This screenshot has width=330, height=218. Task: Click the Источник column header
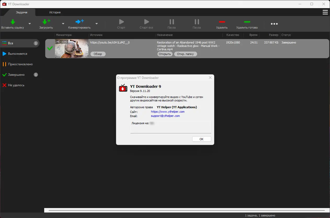(x=96, y=35)
